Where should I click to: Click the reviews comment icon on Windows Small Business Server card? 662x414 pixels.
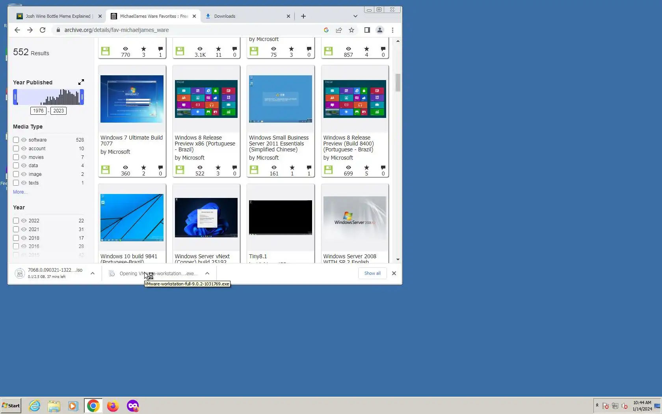coord(309,168)
